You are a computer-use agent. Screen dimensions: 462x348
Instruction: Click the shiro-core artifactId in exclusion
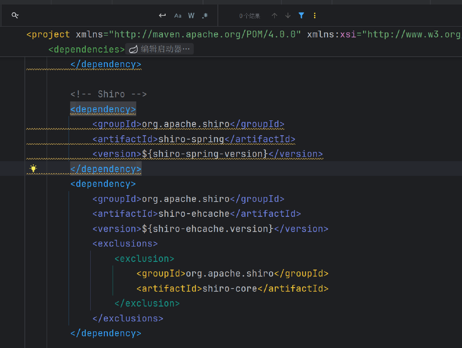[x=230, y=288]
